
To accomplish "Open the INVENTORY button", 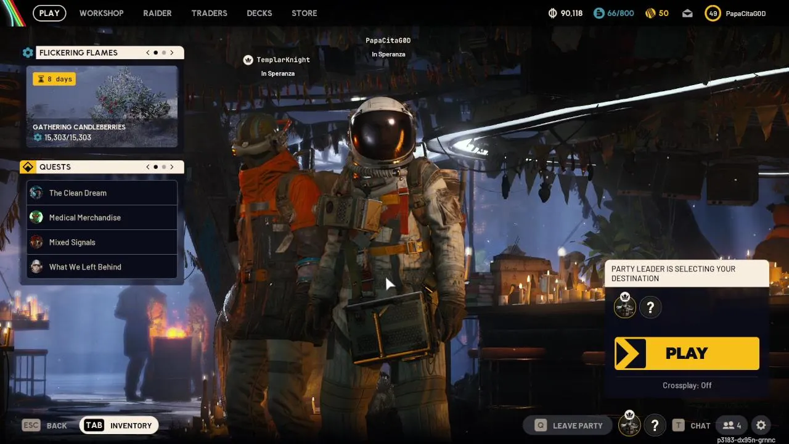I will (119, 425).
